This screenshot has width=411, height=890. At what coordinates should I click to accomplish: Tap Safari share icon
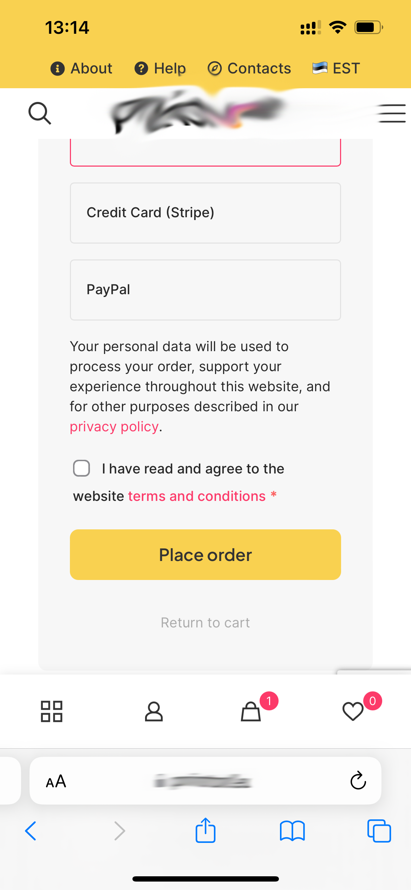coord(205,830)
